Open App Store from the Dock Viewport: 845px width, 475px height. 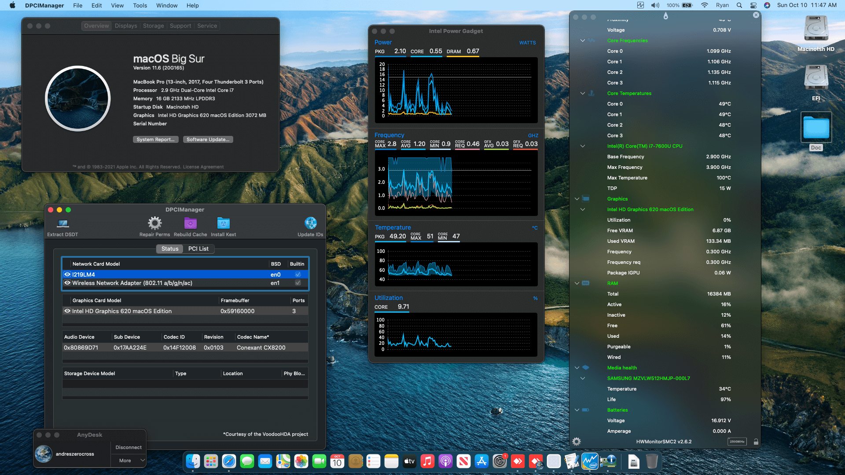[481, 461]
